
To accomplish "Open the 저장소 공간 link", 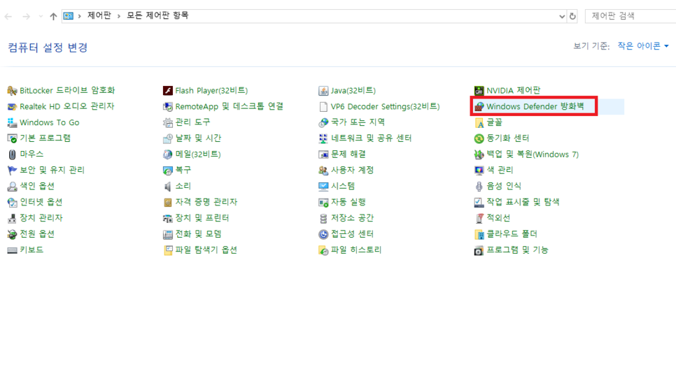I will (352, 218).
